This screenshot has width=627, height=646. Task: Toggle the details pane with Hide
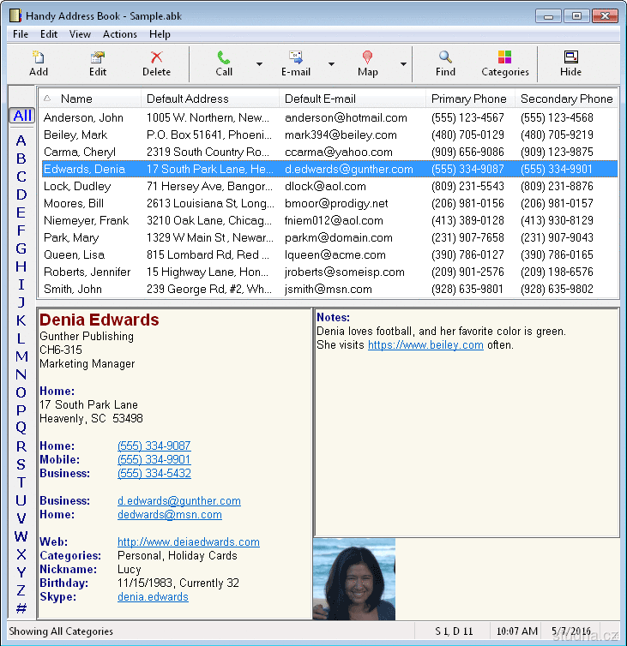(x=570, y=57)
